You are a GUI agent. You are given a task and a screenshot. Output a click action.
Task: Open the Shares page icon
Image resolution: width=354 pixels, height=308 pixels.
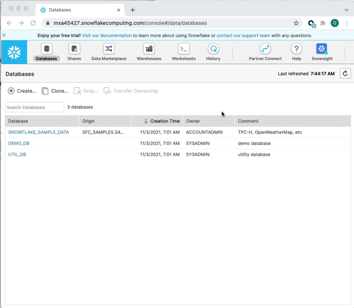coord(74,49)
